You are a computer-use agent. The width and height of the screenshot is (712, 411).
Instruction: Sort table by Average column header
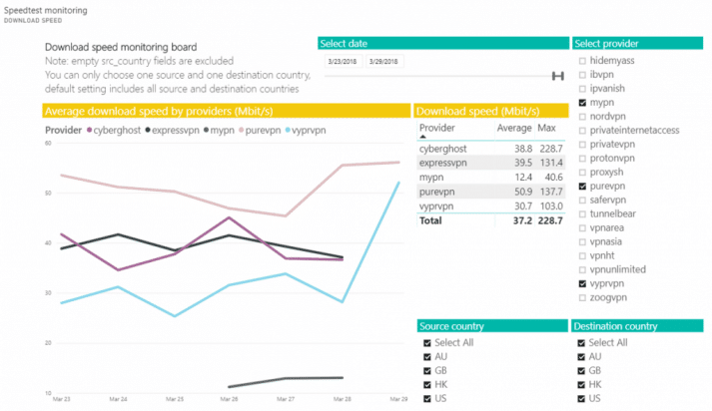click(514, 128)
